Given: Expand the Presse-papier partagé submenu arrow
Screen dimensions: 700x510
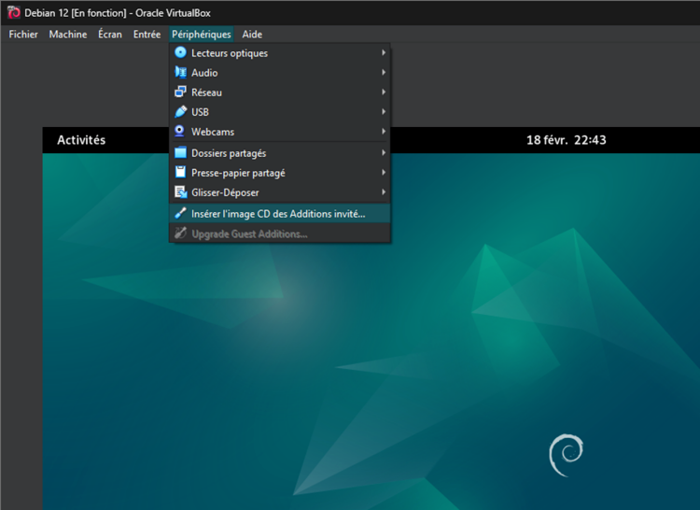Looking at the screenshot, I should (x=384, y=173).
